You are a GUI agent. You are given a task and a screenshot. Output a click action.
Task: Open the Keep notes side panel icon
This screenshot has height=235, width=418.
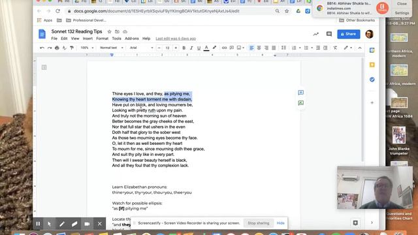click(372, 65)
